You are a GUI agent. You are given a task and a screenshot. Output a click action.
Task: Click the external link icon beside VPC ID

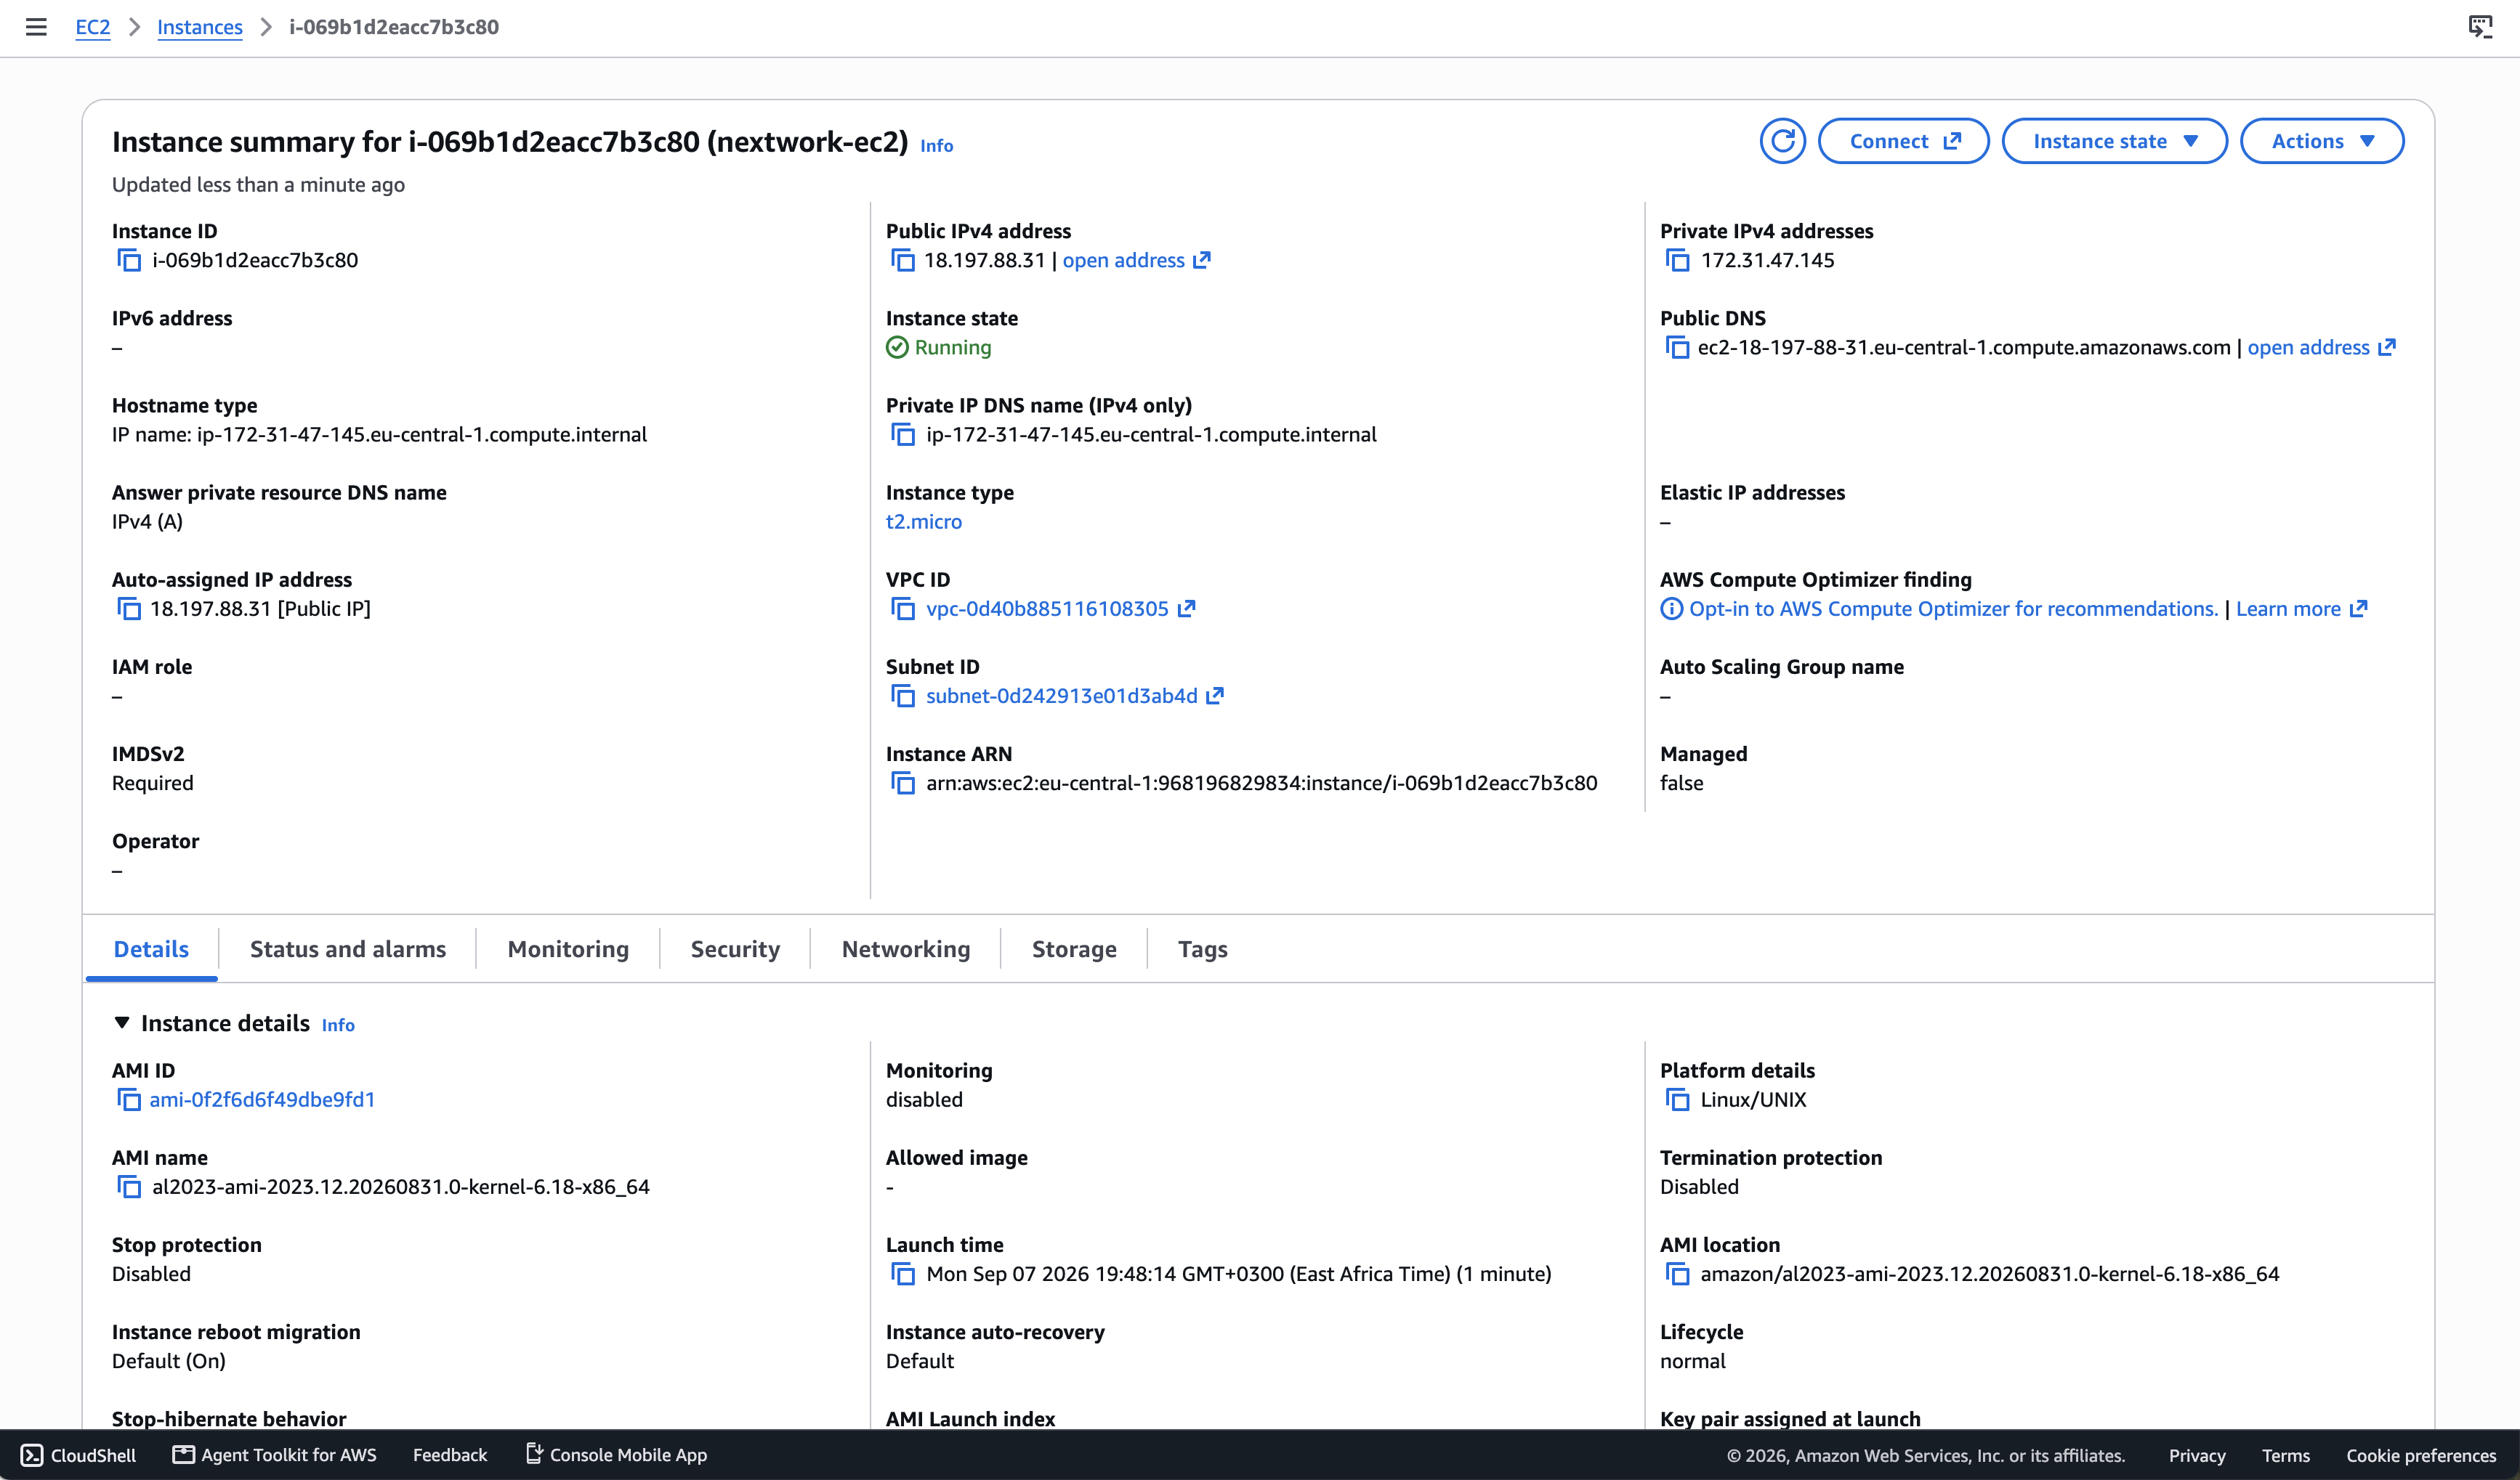coord(1187,609)
